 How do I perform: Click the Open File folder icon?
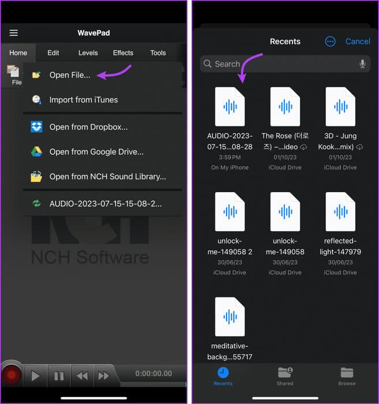[36, 75]
